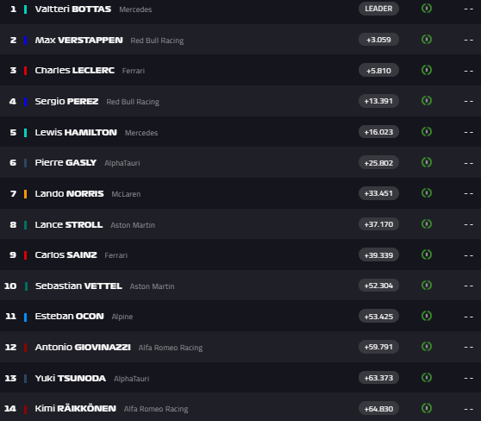The width and height of the screenshot is (481, 421).
Task: Select the tyre icon in Tsunoda's row
Action: 427,377
